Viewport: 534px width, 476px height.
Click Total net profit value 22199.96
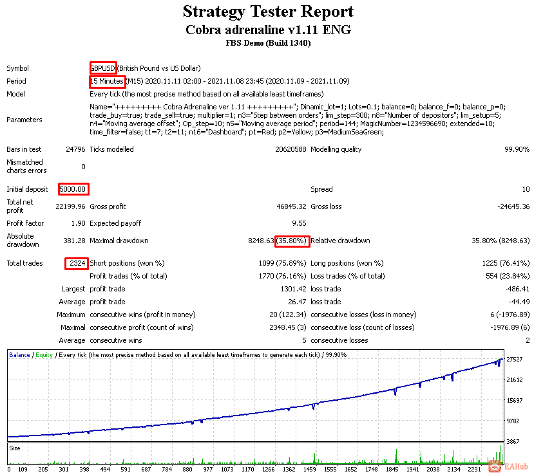(70, 206)
